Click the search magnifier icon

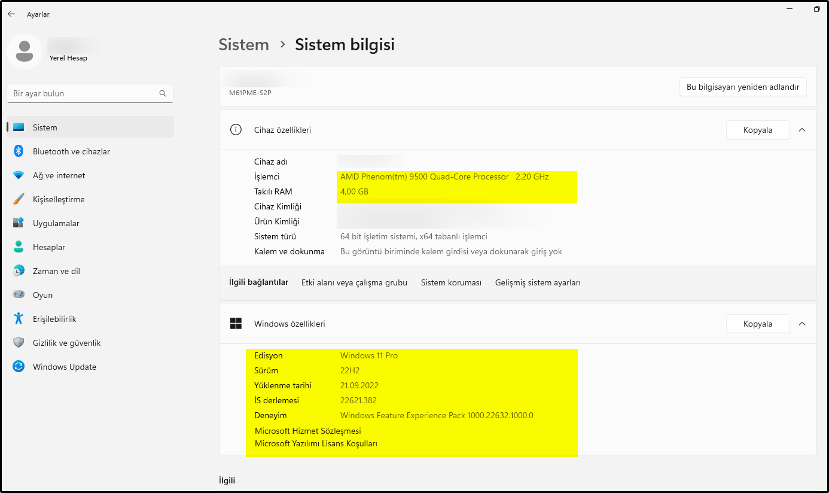tap(163, 93)
